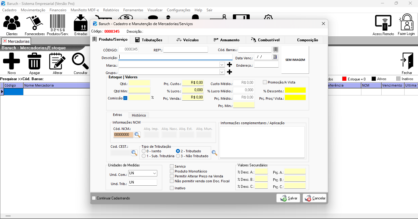Select 1 - Sub. Tributária option
Viewport: 418px width, 219px height.
(x=144, y=156)
